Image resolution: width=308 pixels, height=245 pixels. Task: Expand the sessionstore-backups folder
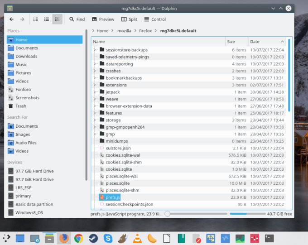click(x=95, y=50)
